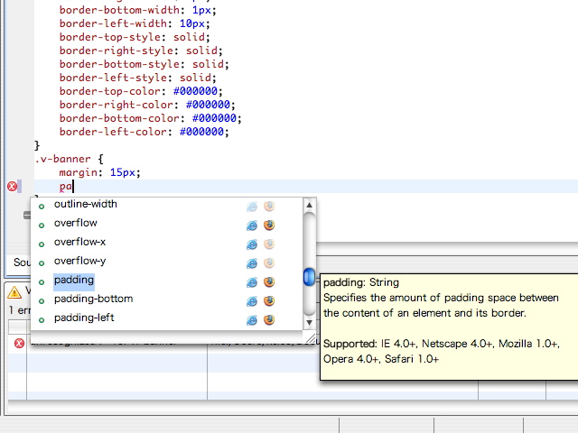This screenshot has width=578, height=433.
Task: Choose padding-bottom suggestion
Action: click(x=93, y=299)
